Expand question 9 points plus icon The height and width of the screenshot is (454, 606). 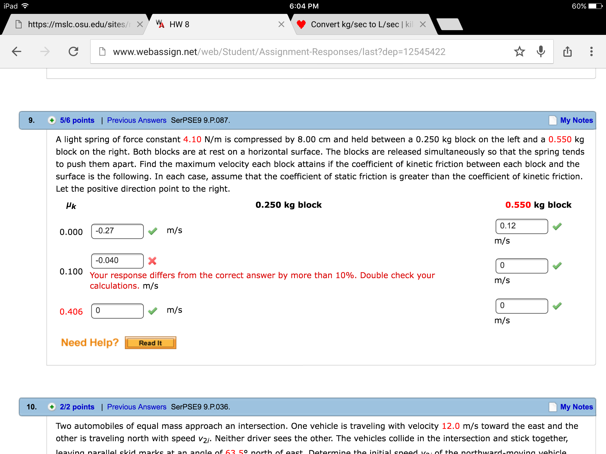point(52,120)
